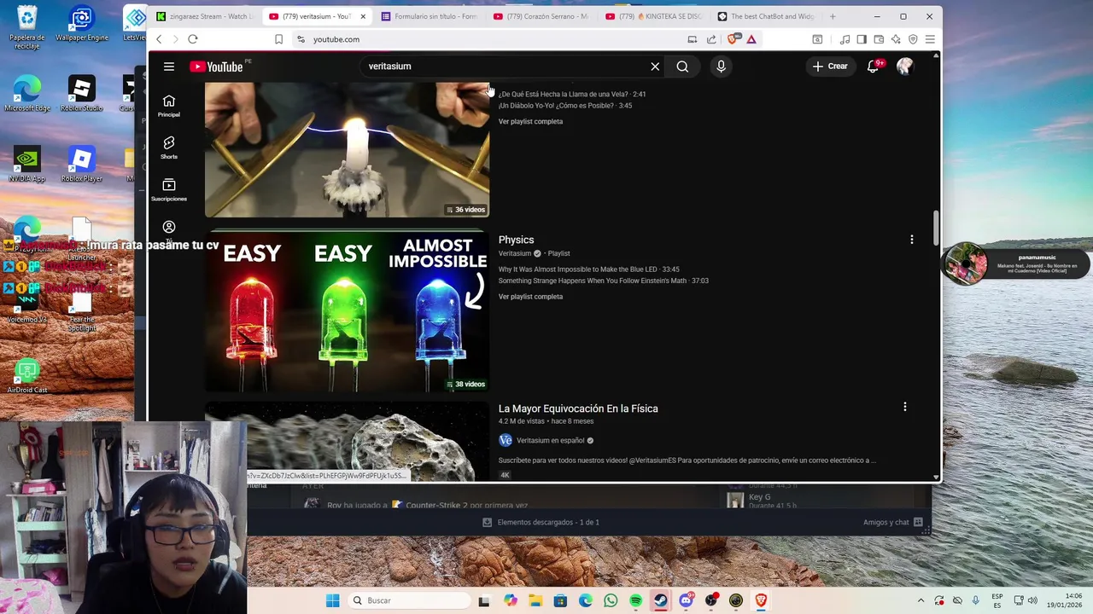Open the Veritasium channel link under Physics

coord(515,253)
